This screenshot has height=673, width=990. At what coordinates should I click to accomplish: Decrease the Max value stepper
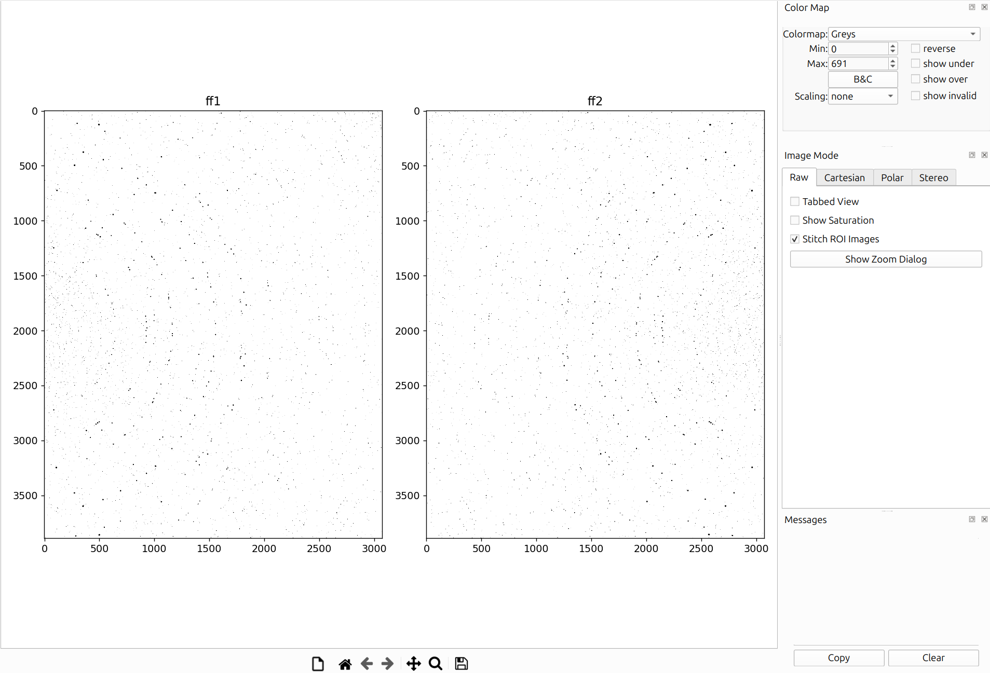click(893, 66)
